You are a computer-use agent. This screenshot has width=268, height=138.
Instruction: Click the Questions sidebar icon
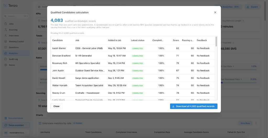6,48
